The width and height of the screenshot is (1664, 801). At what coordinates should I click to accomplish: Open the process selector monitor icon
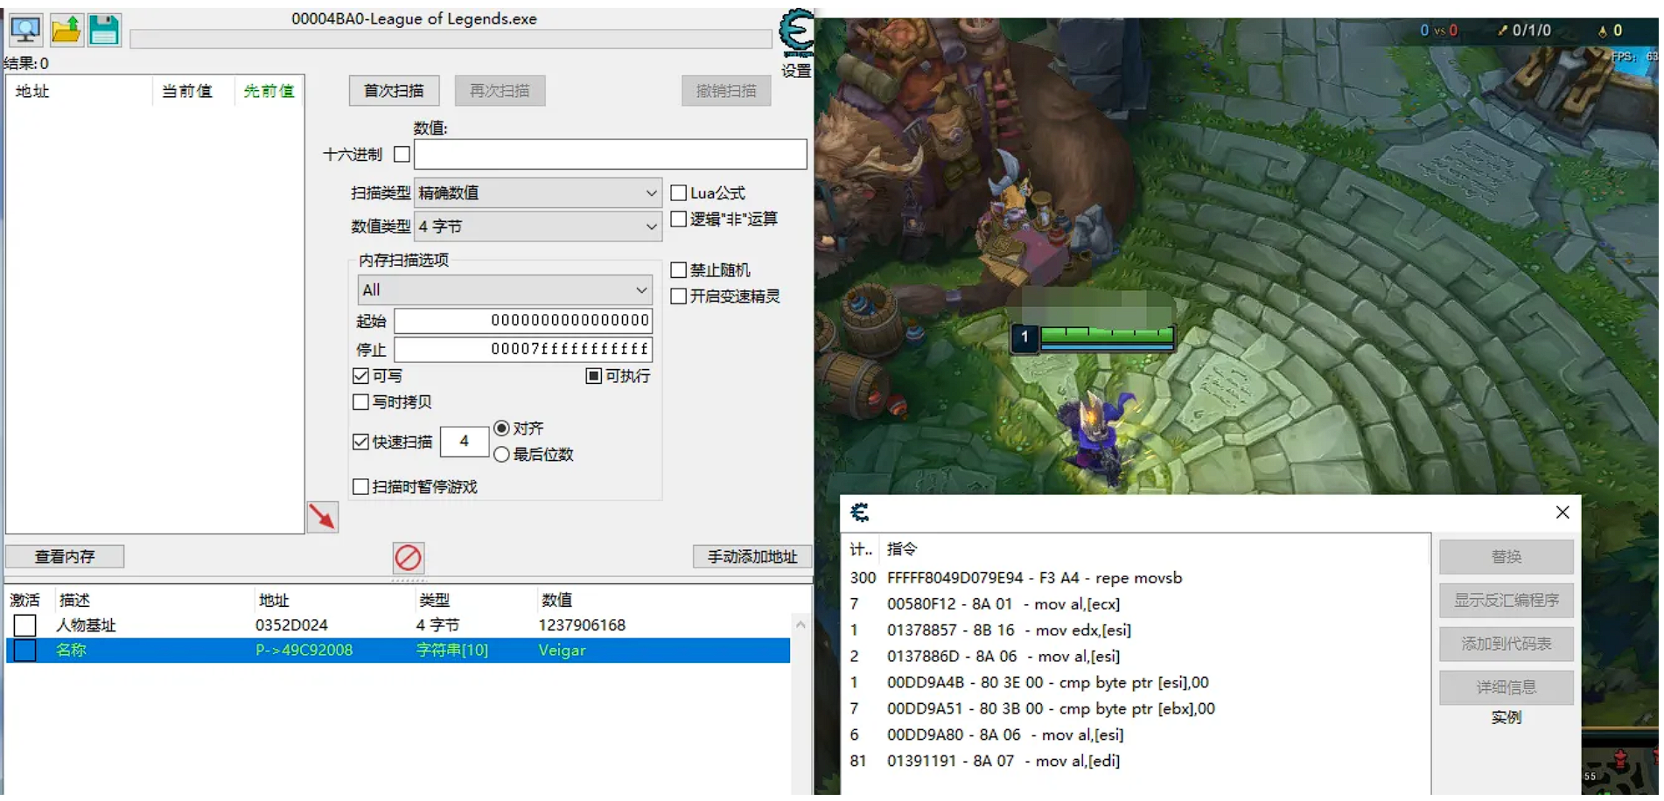click(x=25, y=31)
